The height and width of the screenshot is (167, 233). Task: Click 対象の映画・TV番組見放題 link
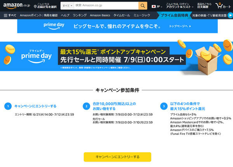[209, 15]
